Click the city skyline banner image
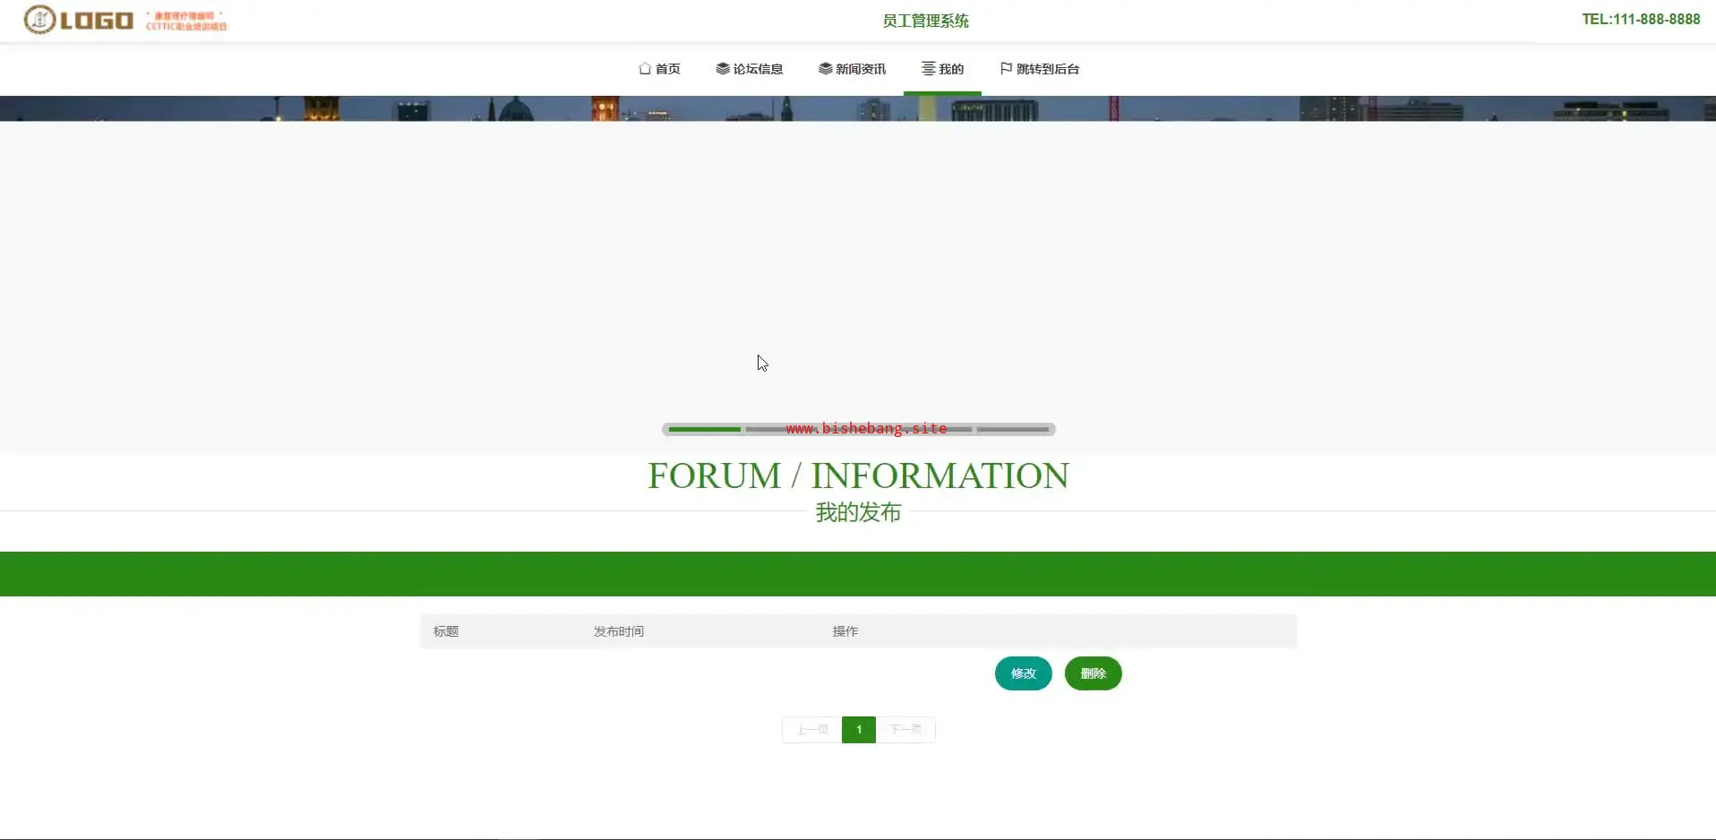The image size is (1716, 840). pyautogui.click(x=858, y=108)
